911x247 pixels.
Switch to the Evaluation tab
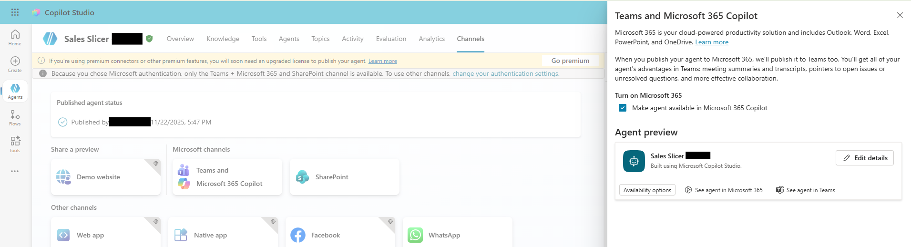pyautogui.click(x=391, y=39)
